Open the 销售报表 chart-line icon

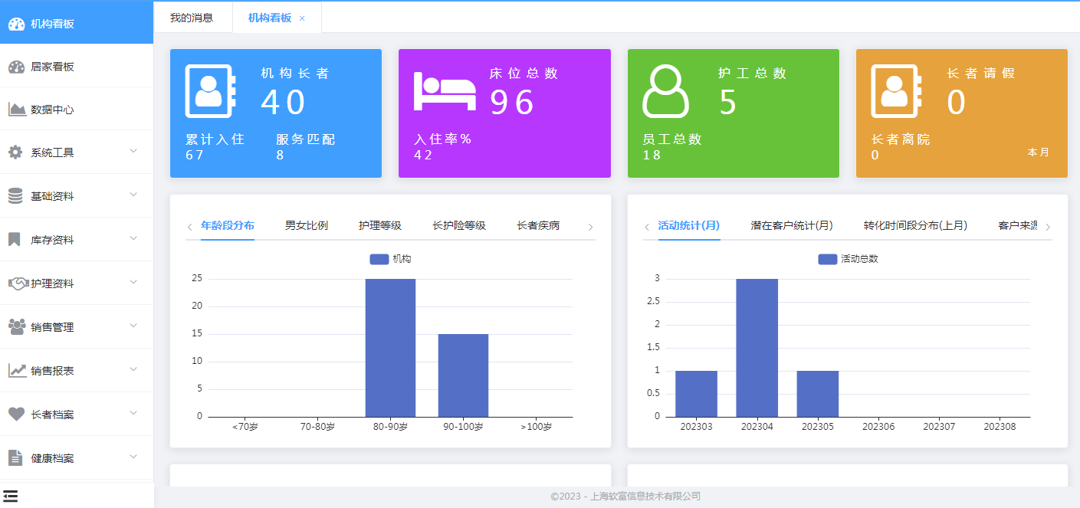(15, 370)
